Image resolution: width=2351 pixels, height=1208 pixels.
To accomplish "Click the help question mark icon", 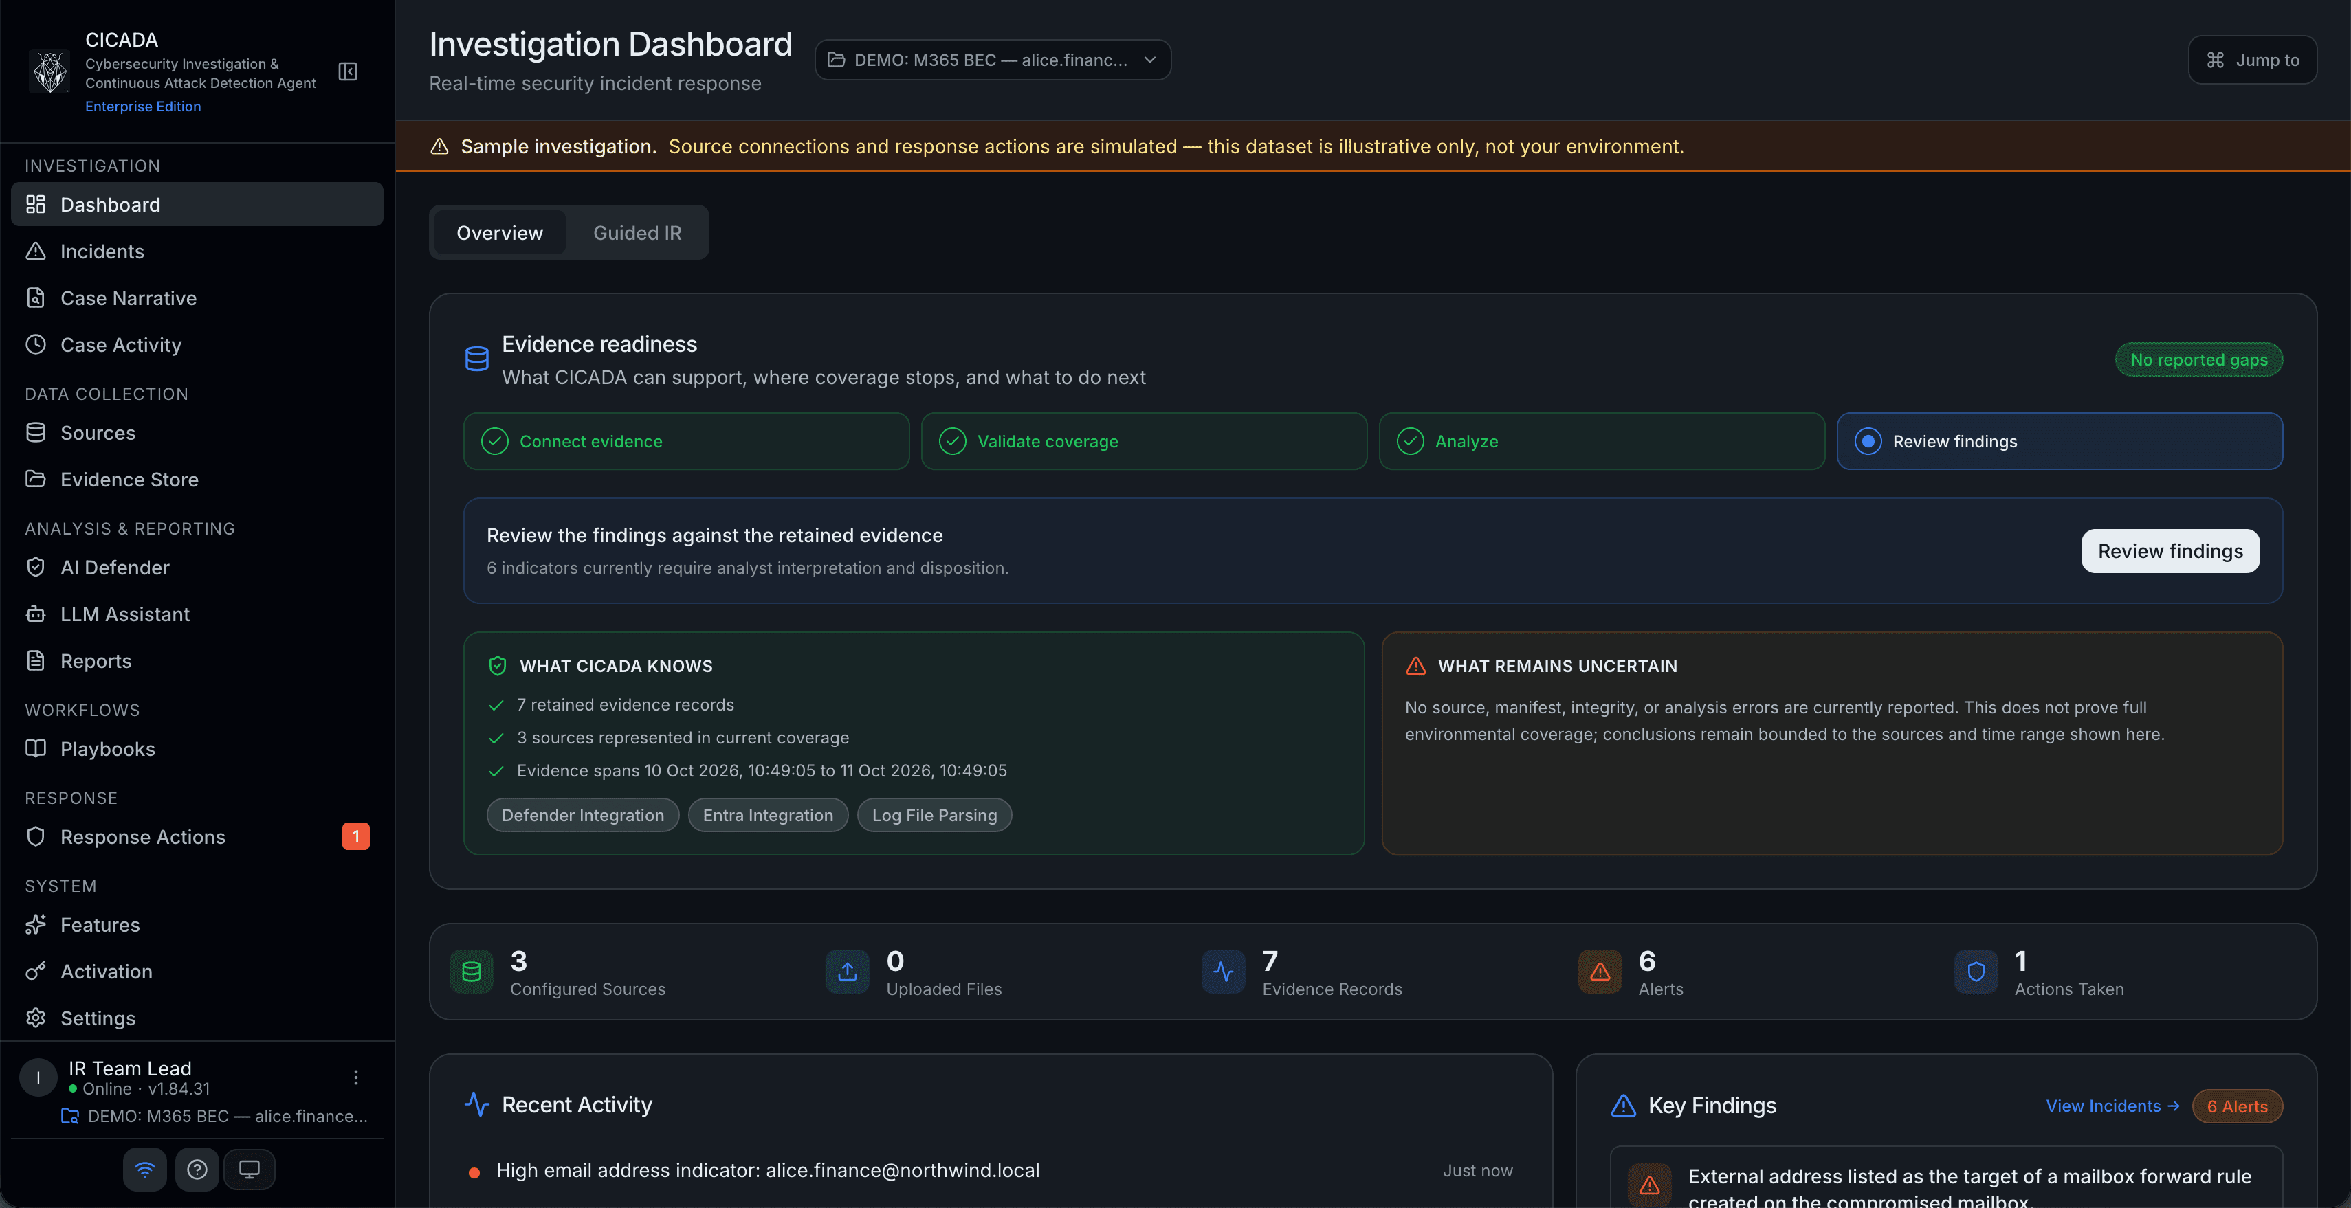I will tap(197, 1170).
